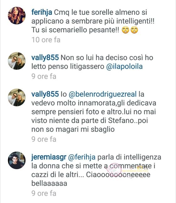
Task: Tap the jeremiasgr username link
Action: click(49, 157)
